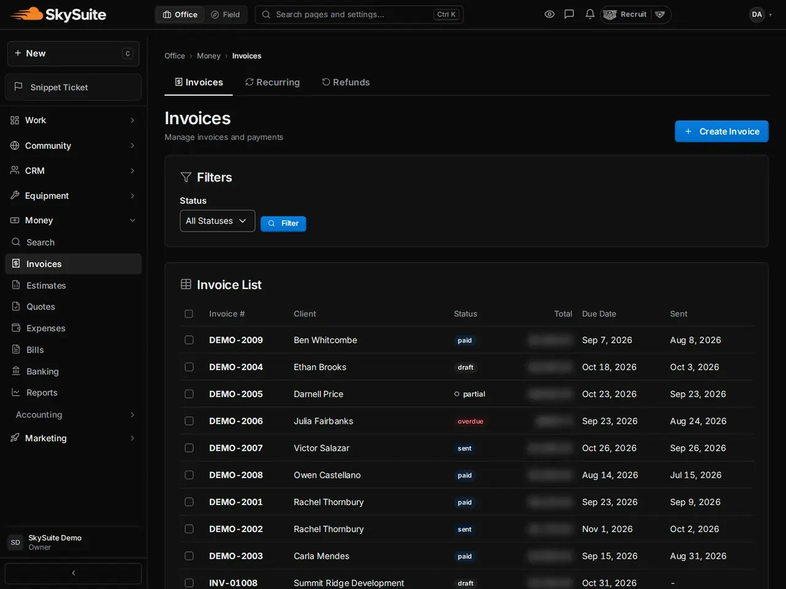
Task: Select the Office mode tab
Action: click(x=181, y=15)
